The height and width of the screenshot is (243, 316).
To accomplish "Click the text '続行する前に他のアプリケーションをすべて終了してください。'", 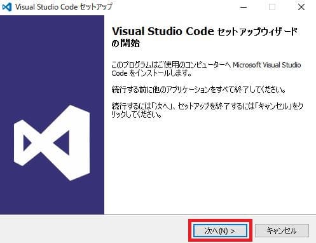I will pyautogui.click(x=198, y=90).
